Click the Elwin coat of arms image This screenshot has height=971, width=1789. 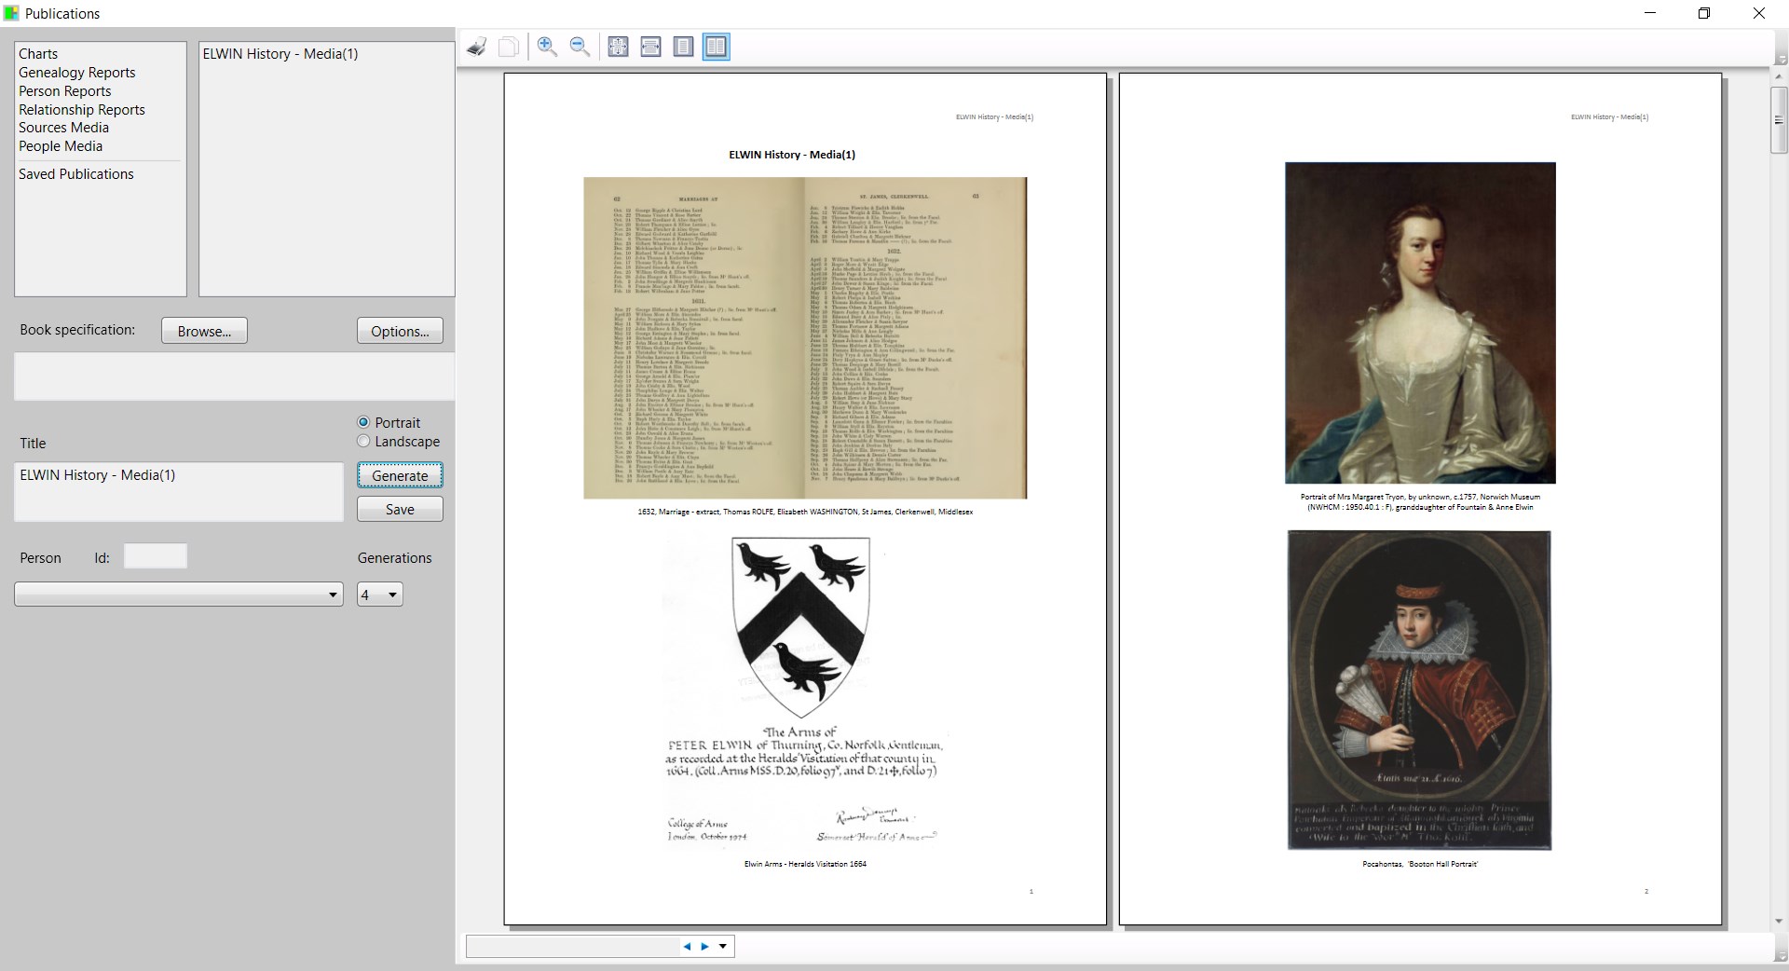[x=805, y=691]
